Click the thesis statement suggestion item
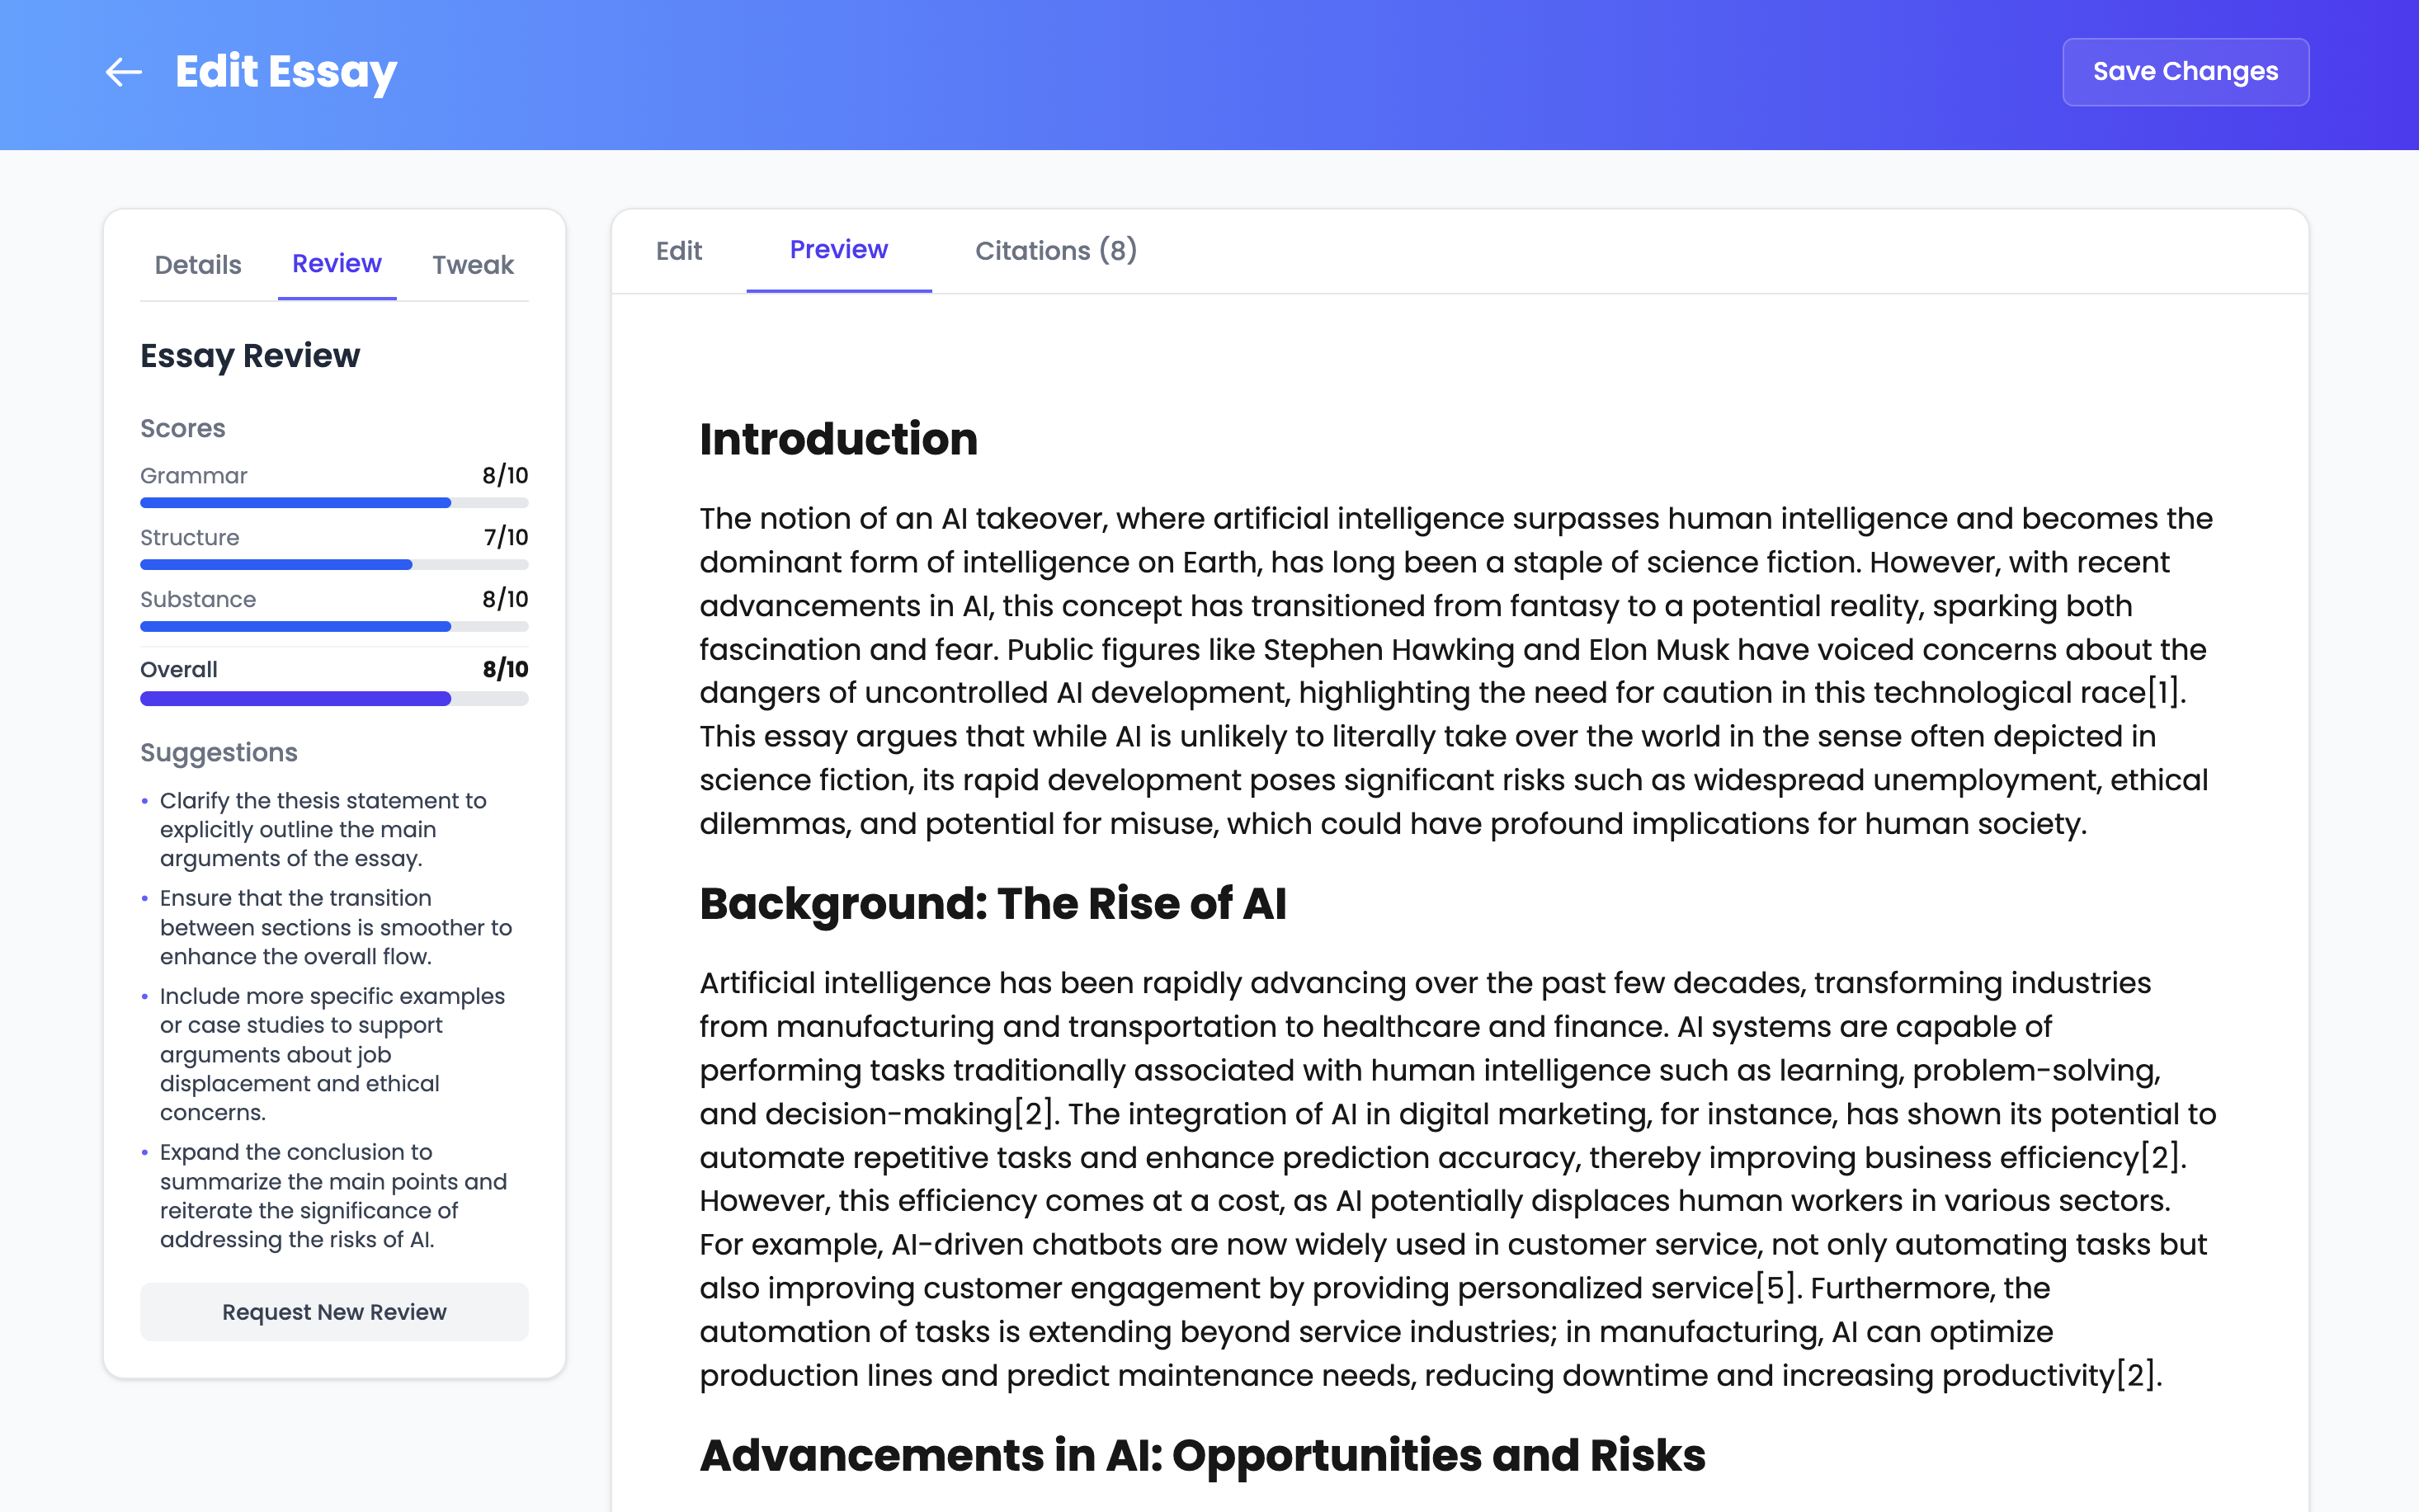The height and width of the screenshot is (1512, 2419). 323,829
